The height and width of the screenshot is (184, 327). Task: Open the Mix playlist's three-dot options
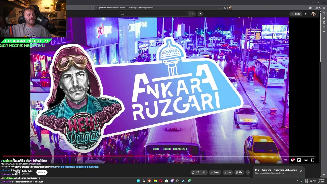point(301,177)
